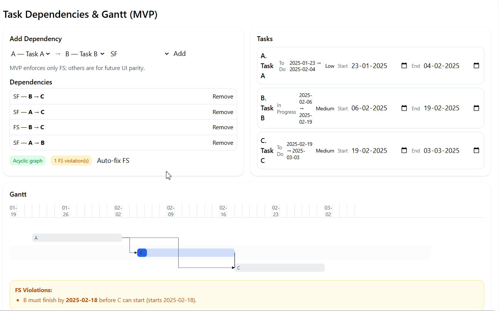The height and width of the screenshot is (311, 499).
Task: Click the MVP enforces only FS note
Action: point(77,68)
